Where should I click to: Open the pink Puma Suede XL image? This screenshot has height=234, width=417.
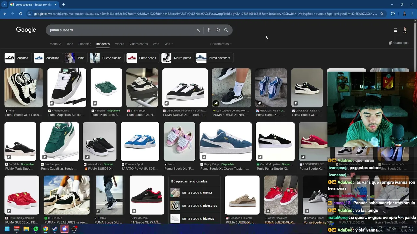coord(179,141)
